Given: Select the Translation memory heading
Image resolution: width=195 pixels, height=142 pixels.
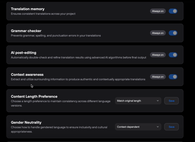Looking at the screenshot, I should pos(28,9).
